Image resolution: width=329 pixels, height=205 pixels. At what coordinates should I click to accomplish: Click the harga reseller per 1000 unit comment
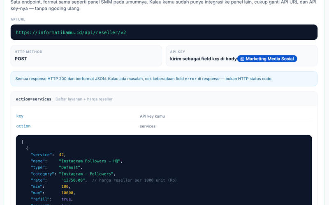click(134, 180)
